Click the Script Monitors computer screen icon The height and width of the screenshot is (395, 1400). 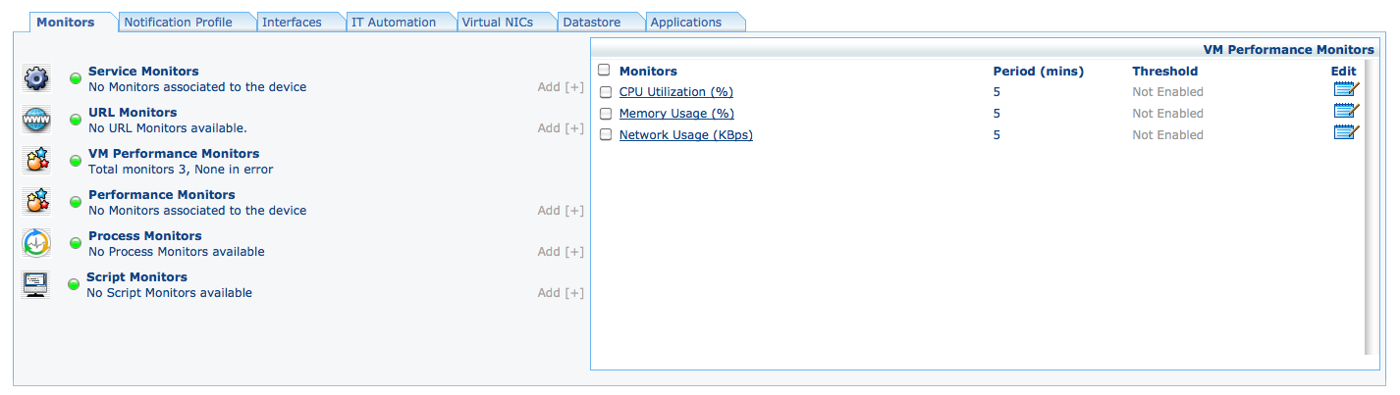[x=36, y=284]
